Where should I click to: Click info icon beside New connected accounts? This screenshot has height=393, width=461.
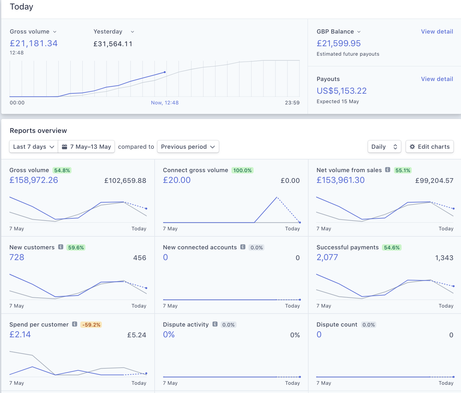[x=243, y=247]
